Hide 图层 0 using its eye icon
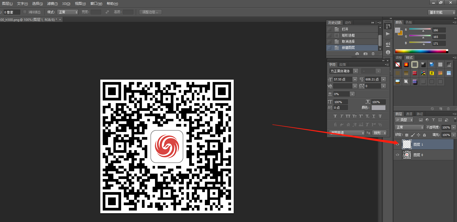The width and height of the screenshot is (457, 222). (x=398, y=155)
